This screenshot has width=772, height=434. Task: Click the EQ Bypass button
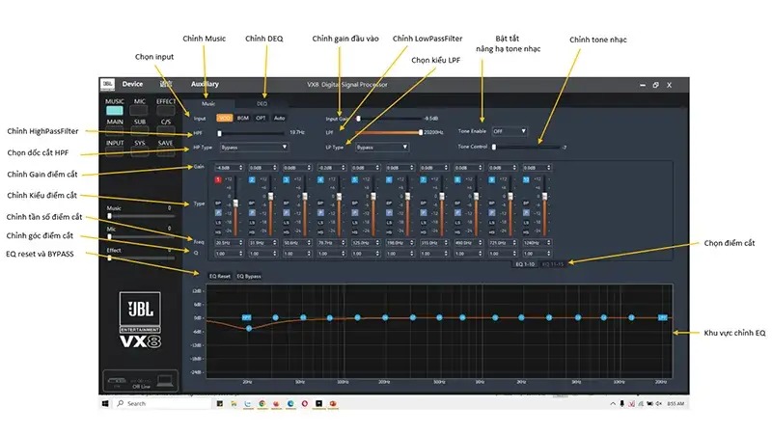tap(249, 276)
